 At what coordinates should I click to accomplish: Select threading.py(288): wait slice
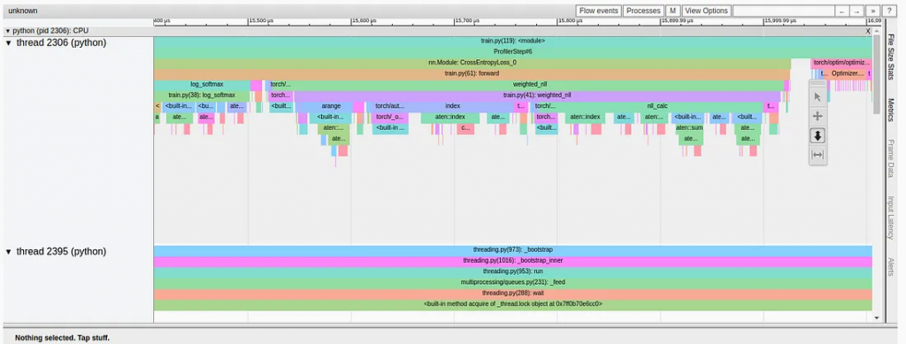click(x=512, y=294)
